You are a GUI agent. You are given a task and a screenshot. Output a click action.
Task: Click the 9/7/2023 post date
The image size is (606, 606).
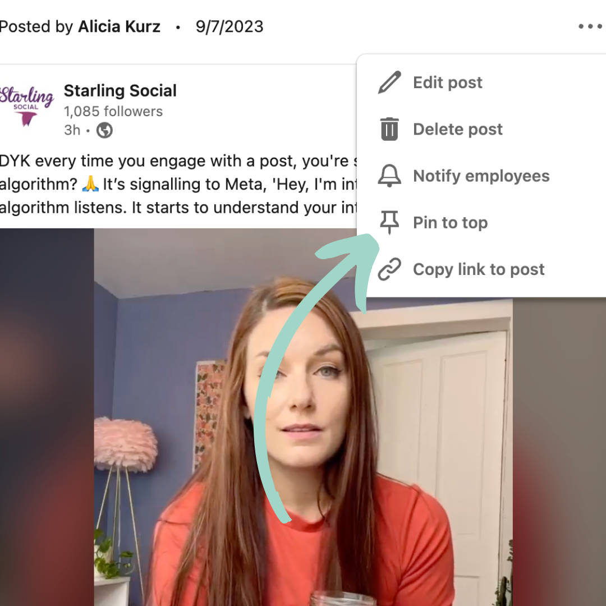229,27
